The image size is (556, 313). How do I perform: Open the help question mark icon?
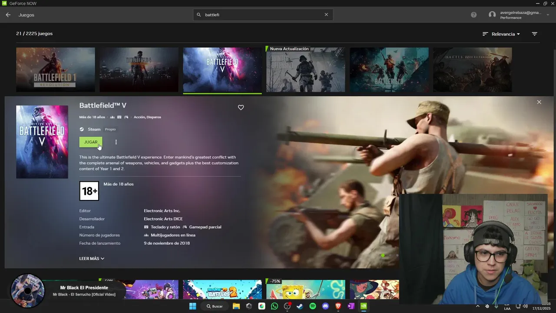pyautogui.click(x=473, y=15)
